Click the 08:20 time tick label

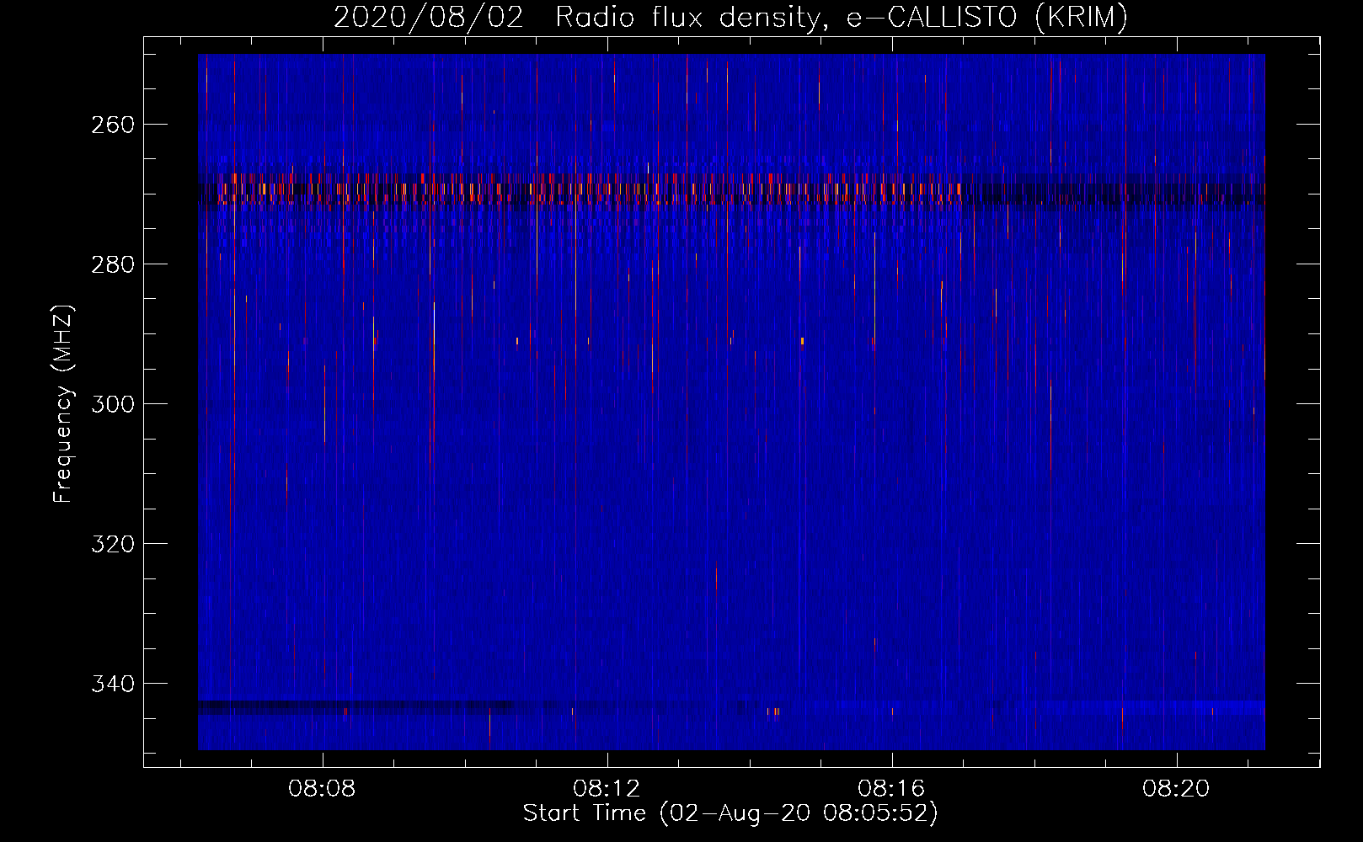(1176, 788)
